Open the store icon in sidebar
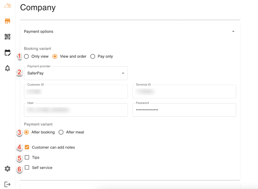 pyautogui.click(x=7, y=21)
